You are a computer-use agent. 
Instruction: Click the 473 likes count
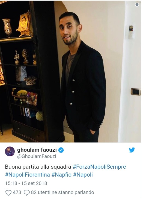pyautogui.click(x=17, y=192)
